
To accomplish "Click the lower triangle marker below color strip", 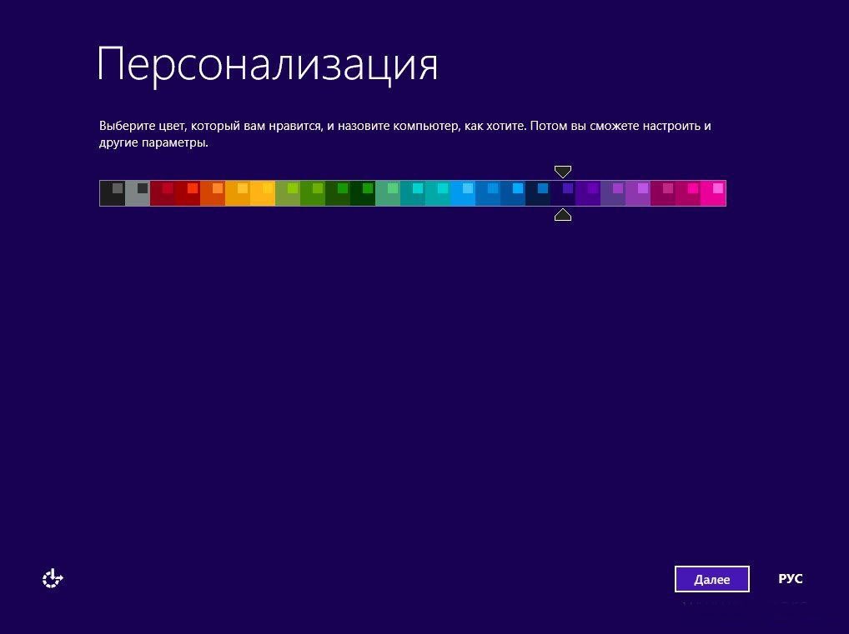I will click(563, 215).
